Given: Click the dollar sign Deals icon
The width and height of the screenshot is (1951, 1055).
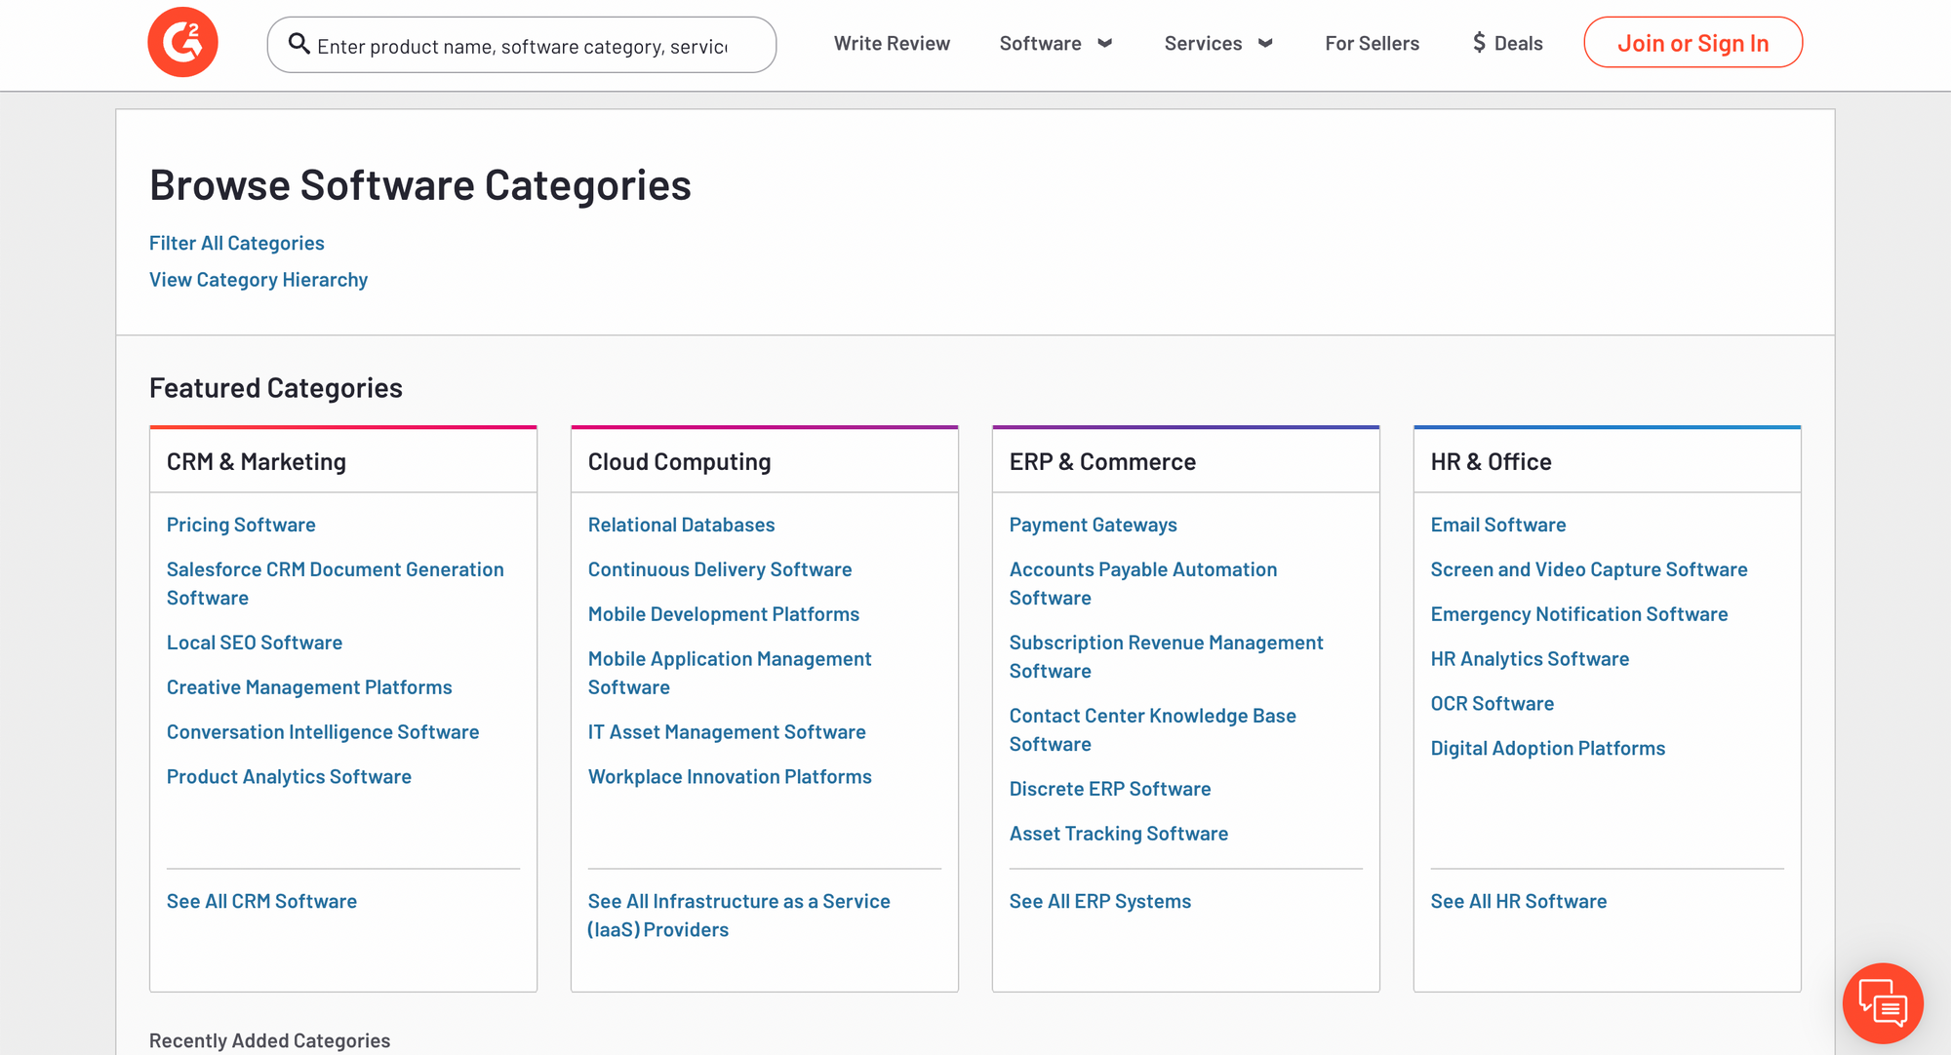Looking at the screenshot, I should 1479,43.
